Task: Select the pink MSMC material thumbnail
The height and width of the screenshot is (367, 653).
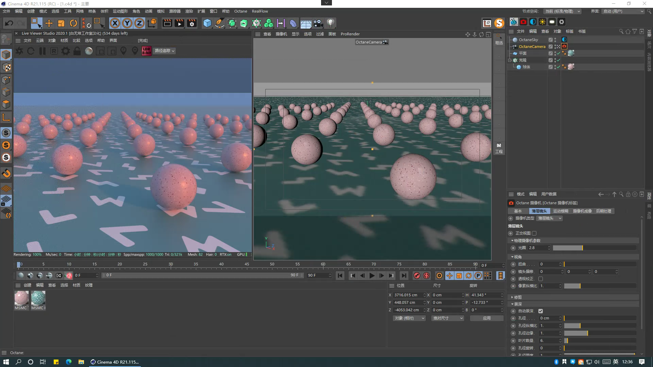Action: click(21, 298)
